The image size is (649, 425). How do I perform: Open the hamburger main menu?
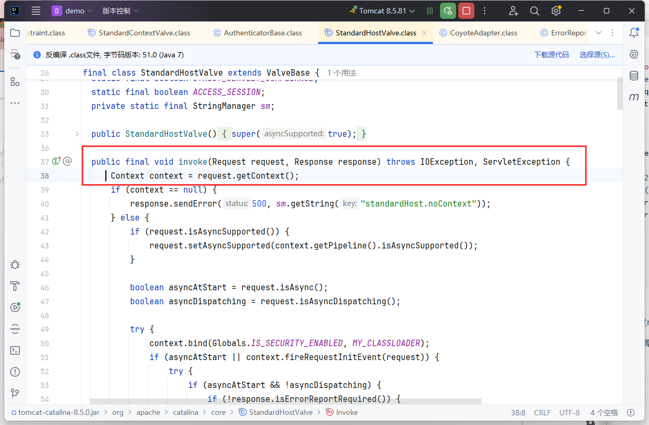[x=36, y=11]
